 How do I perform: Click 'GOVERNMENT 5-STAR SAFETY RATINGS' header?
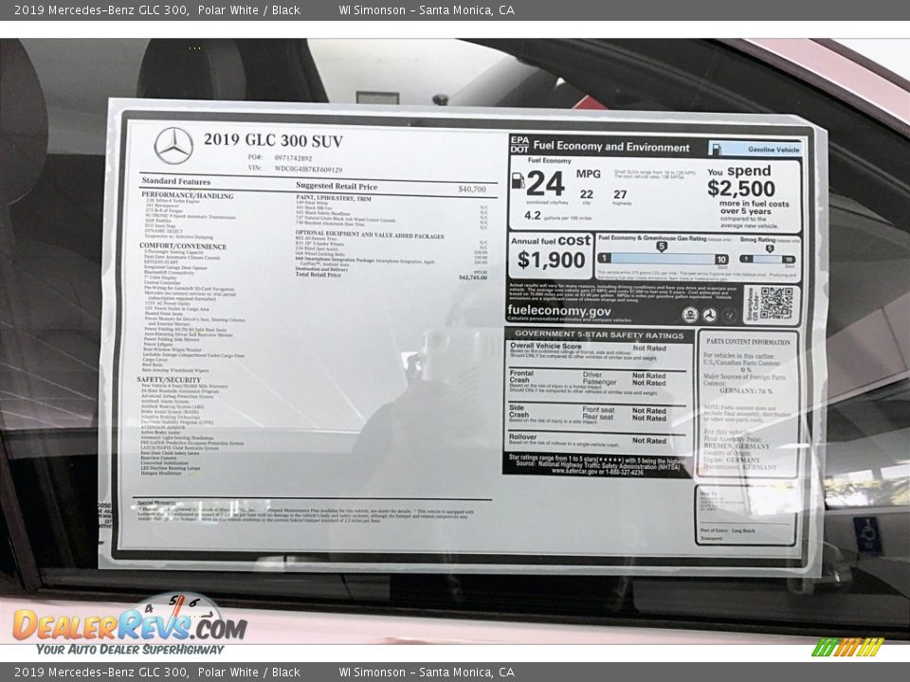(x=599, y=334)
